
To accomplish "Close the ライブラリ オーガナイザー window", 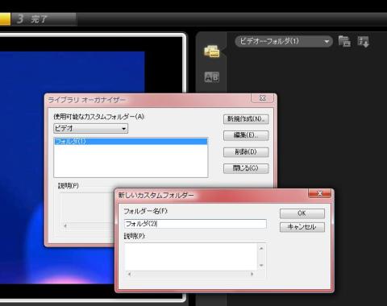I will [x=262, y=98].
